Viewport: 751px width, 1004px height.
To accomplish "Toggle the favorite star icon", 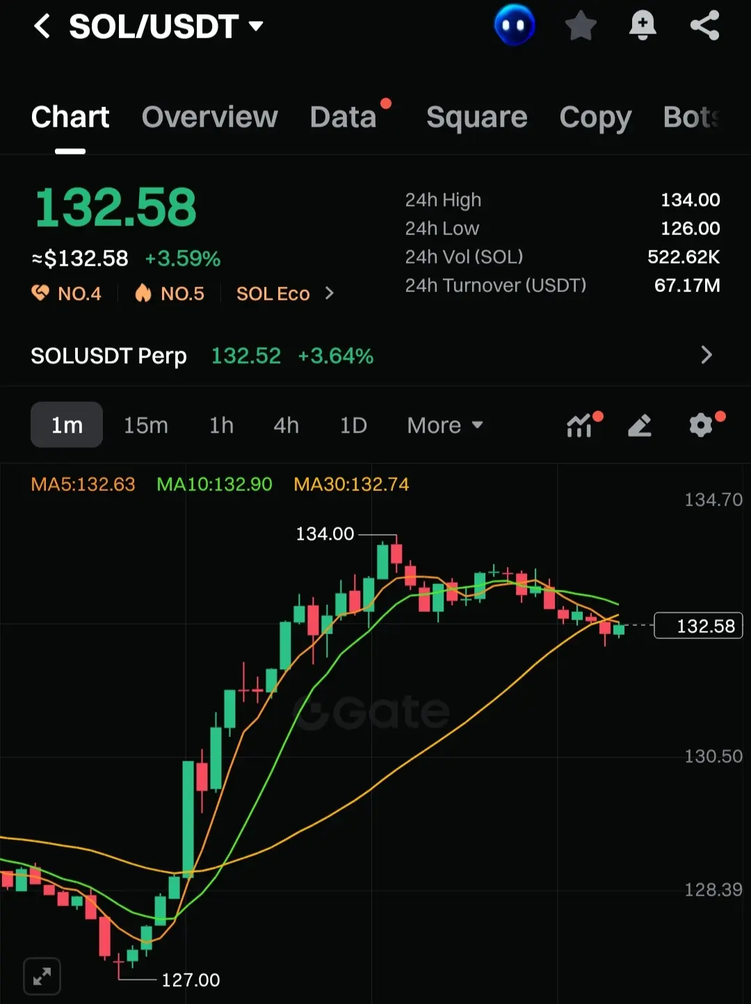I will click(x=581, y=26).
